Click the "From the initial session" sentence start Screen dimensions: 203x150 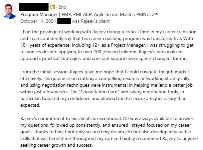point(44,72)
